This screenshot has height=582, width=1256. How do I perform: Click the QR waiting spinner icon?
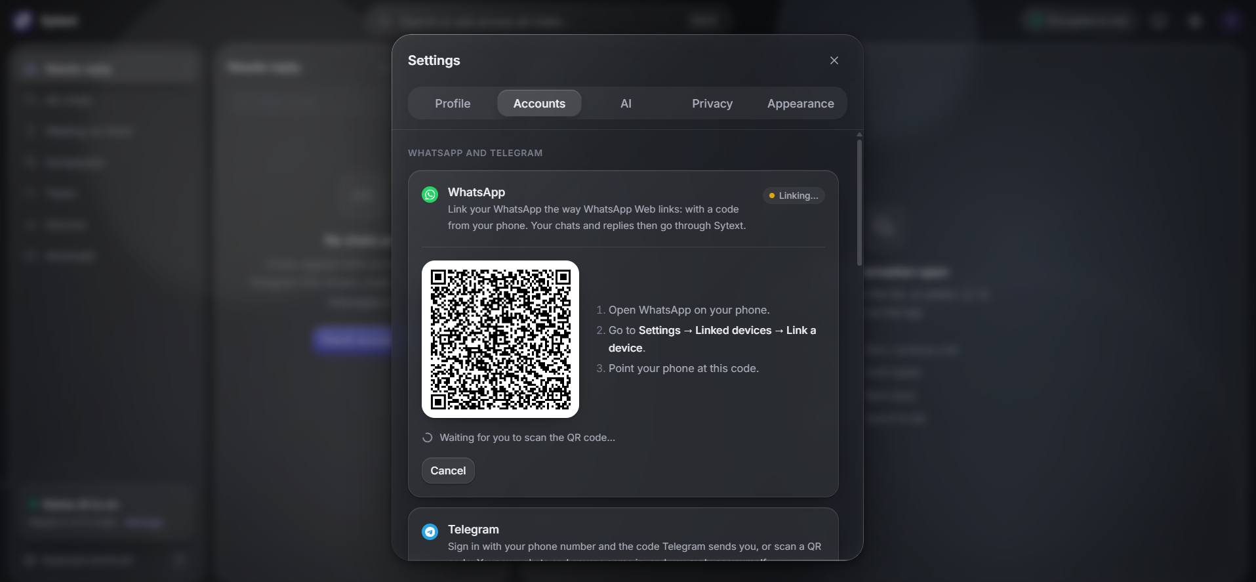(428, 438)
